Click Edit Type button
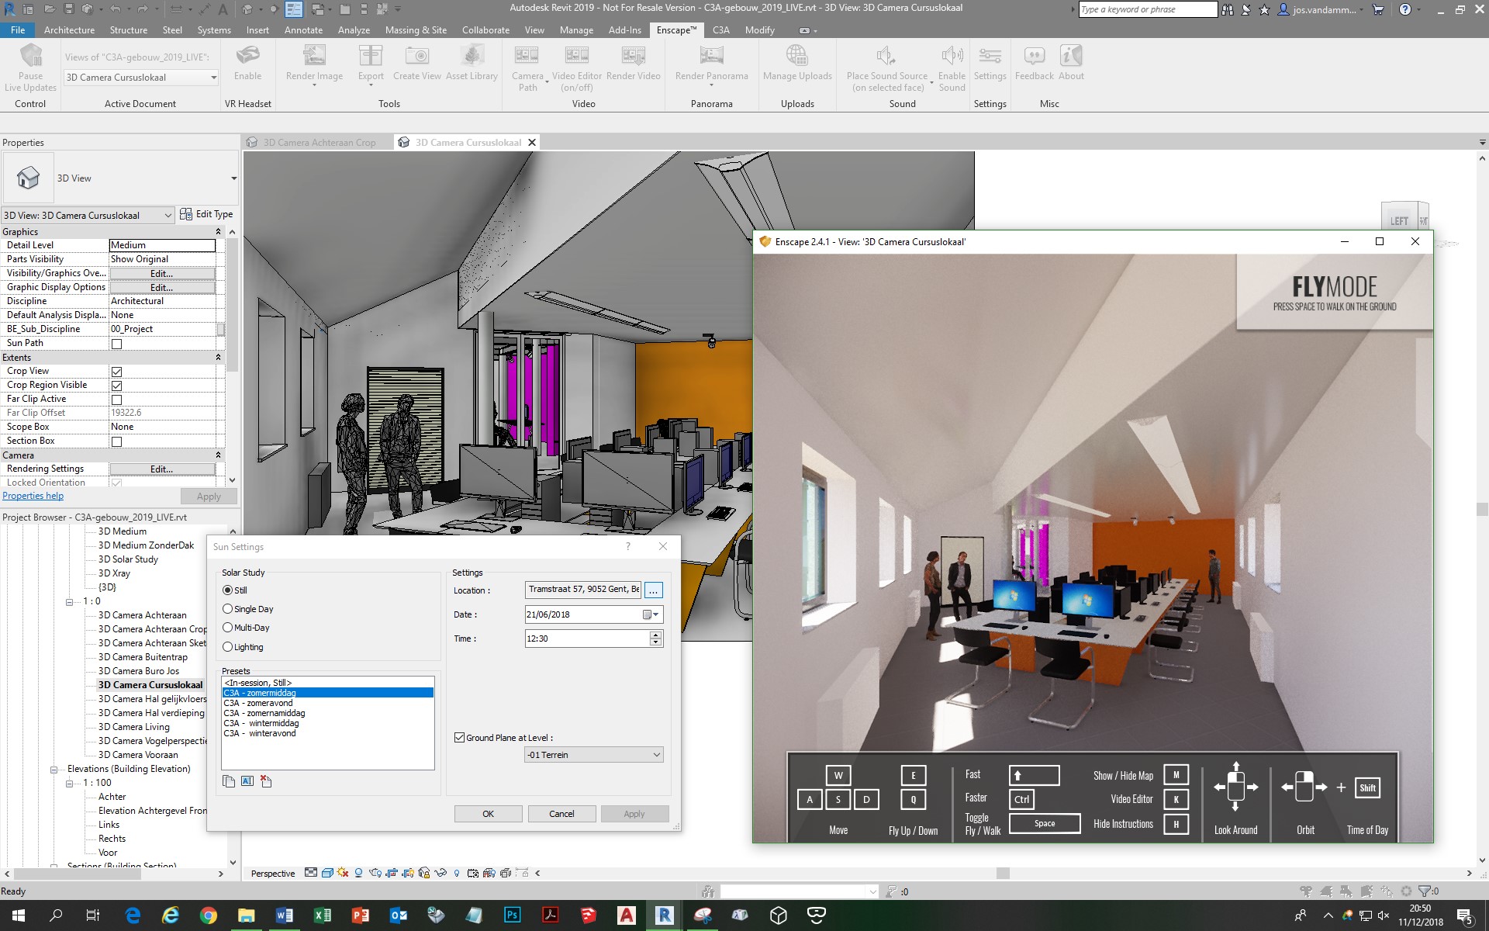Screen dimensions: 1489x931 [206, 214]
